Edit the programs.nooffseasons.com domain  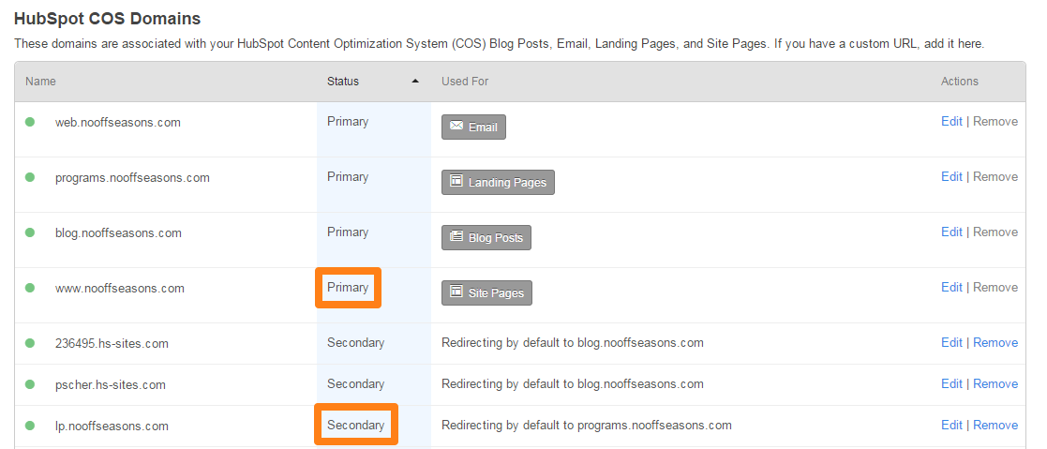coord(951,176)
